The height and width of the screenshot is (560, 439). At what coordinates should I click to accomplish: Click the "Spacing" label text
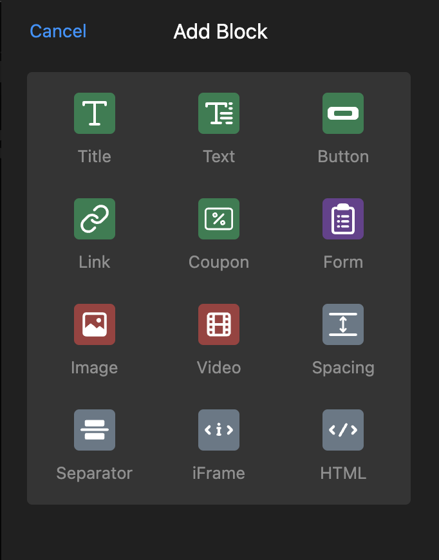coord(343,368)
